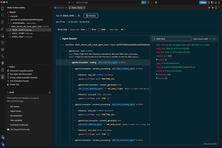This screenshot has width=222, height=148.
Task: Open the Okahu view in activity bar
Action: 2,77
